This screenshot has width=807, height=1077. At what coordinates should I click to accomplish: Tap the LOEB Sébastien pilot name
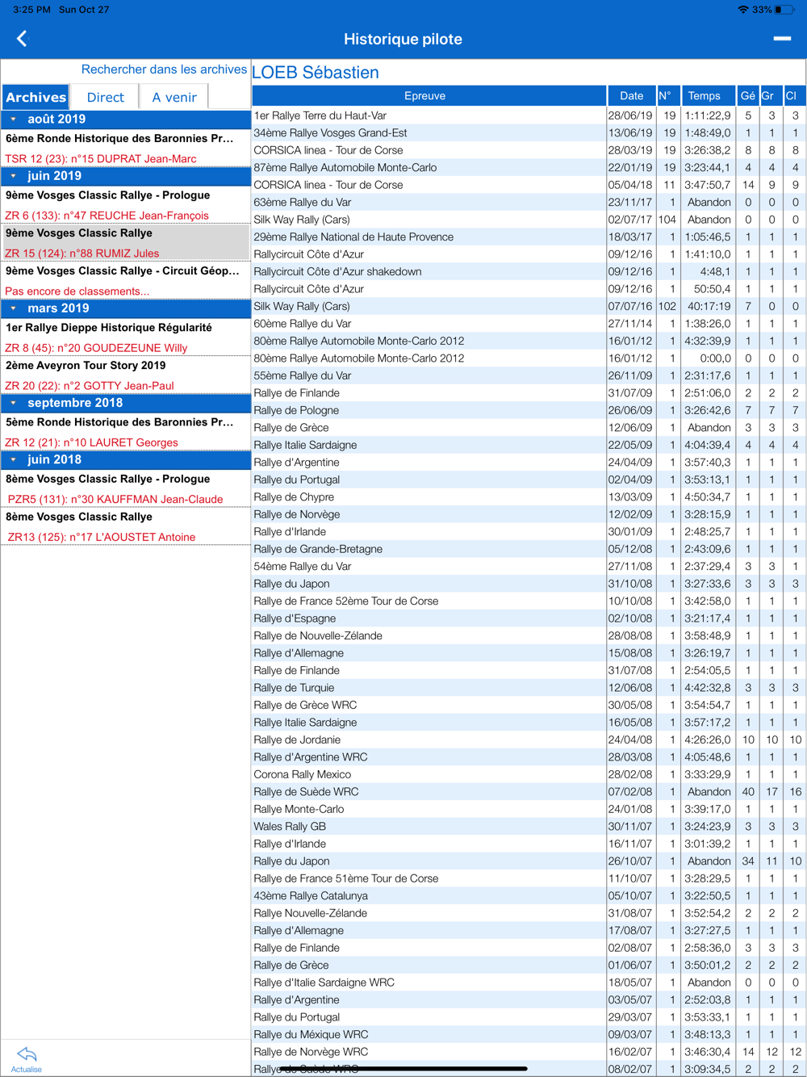[x=316, y=72]
